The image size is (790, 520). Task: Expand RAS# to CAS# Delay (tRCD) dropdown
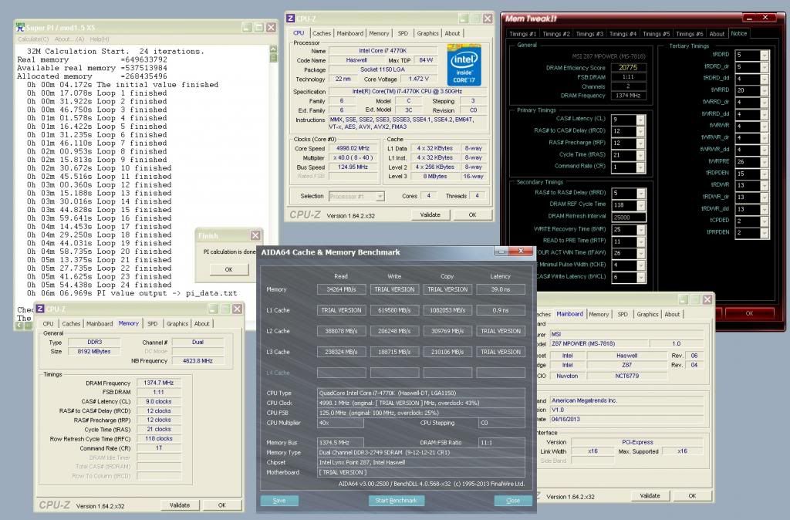pyautogui.click(x=640, y=131)
